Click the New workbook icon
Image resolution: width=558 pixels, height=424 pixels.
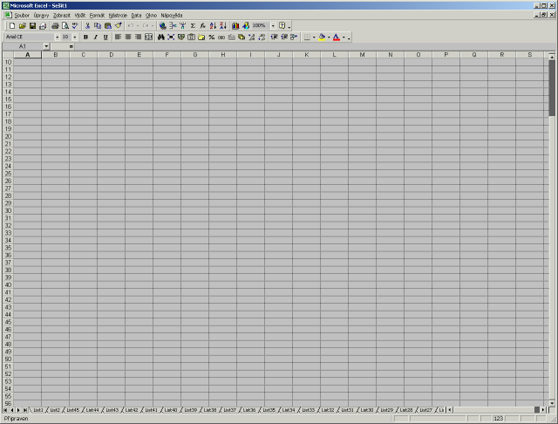11,26
